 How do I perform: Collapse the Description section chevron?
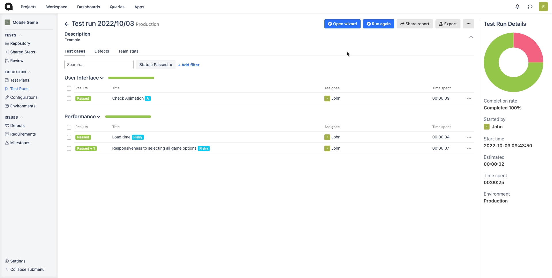click(471, 37)
